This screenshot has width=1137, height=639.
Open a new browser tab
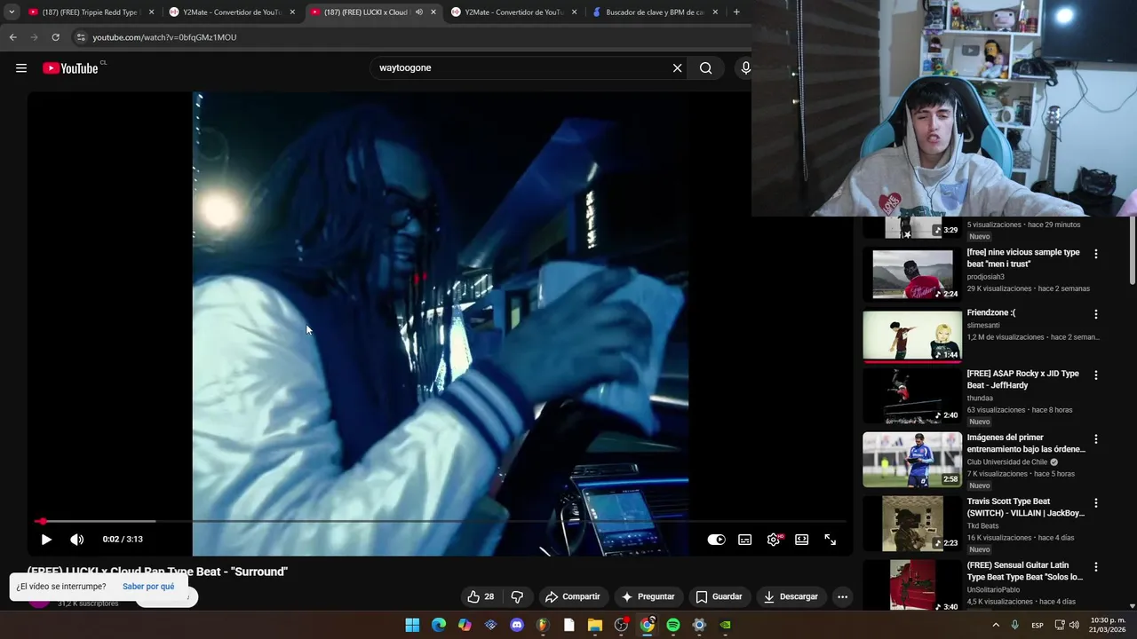(x=736, y=12)
